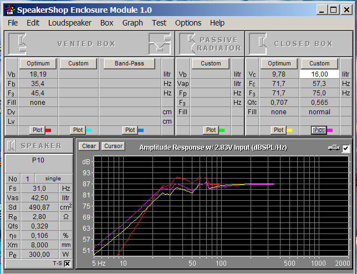The image size is (357, 274).
Task: Clear the graph with the Clear button
Action: (x=89, y=146)
